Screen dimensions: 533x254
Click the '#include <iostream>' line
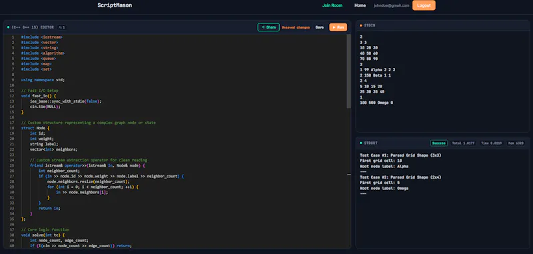click(x=41, y=37)
